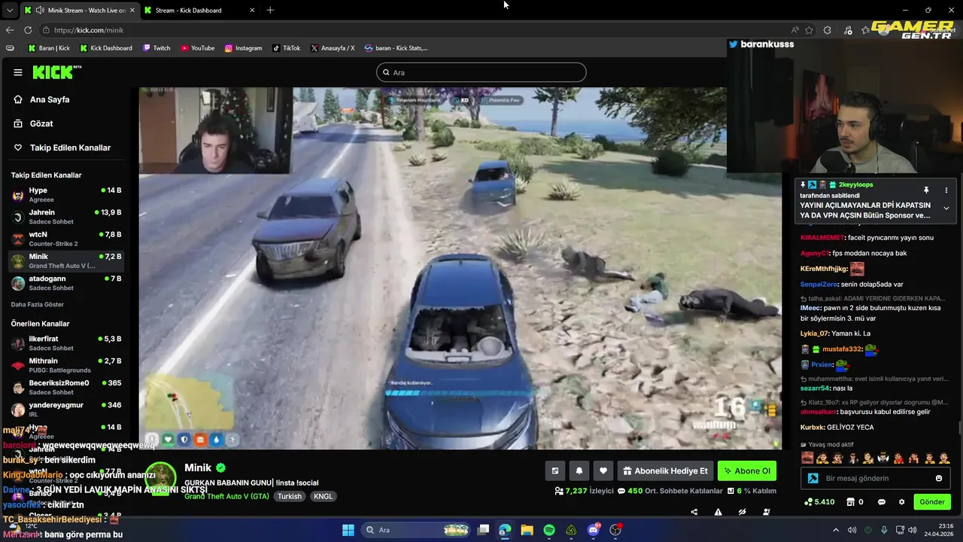Open the browser extensions puzzle icon
The width and height of the screenshot is (963, 542).
click(x=828, y=30)
